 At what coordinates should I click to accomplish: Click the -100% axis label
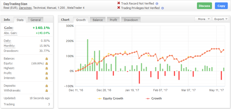click(x=69, y=86)
